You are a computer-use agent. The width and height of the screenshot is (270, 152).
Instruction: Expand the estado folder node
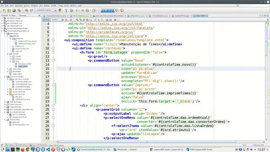(11, 59)
